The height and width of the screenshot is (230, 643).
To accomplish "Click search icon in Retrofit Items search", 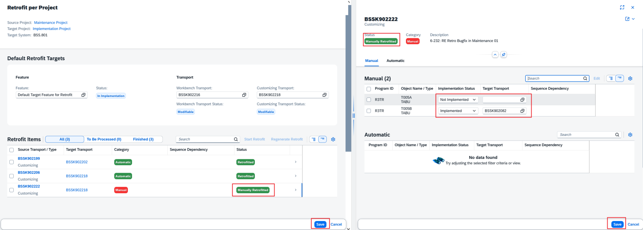I will [236, 140].
